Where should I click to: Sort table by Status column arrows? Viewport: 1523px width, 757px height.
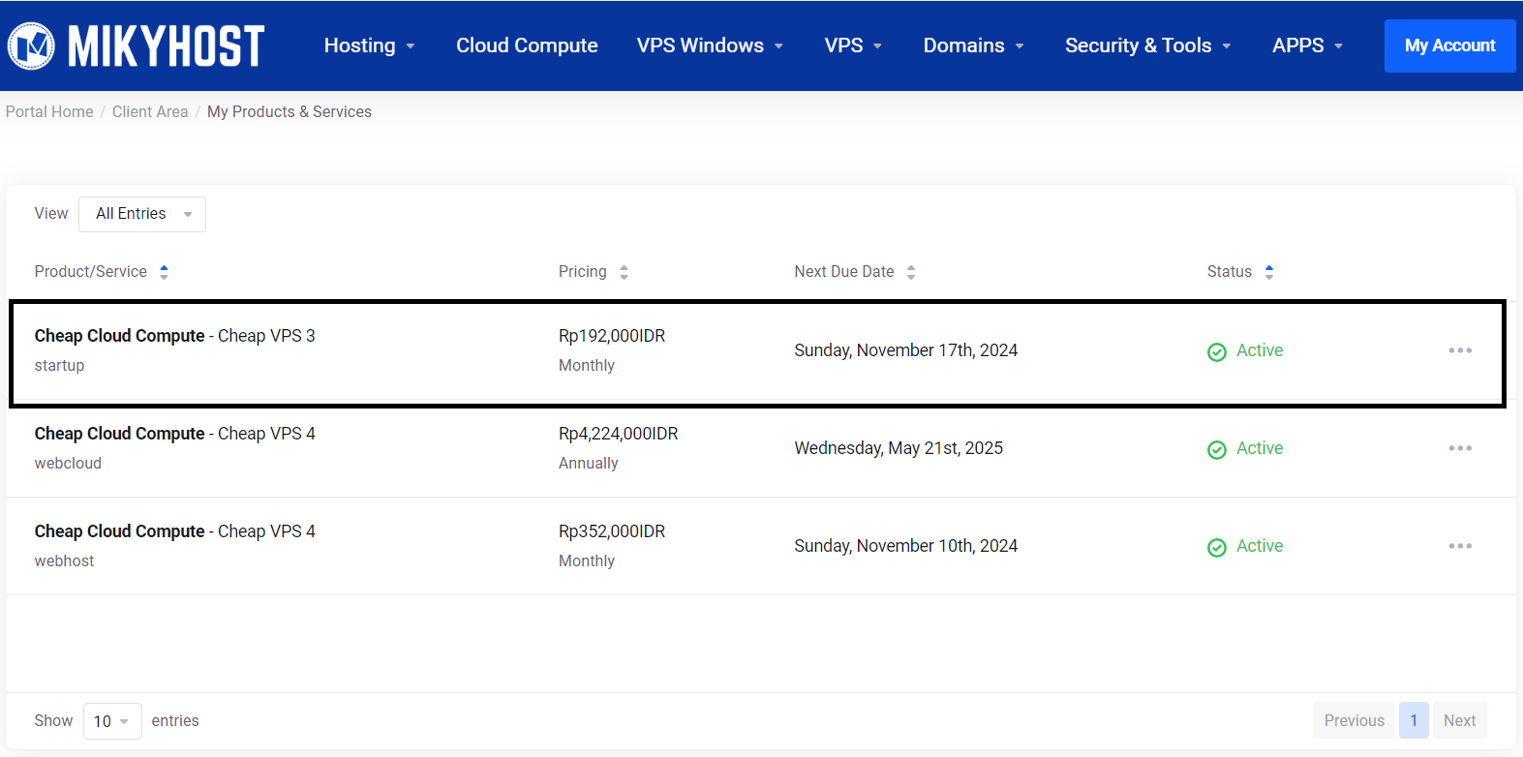(x=1268, y=272)
